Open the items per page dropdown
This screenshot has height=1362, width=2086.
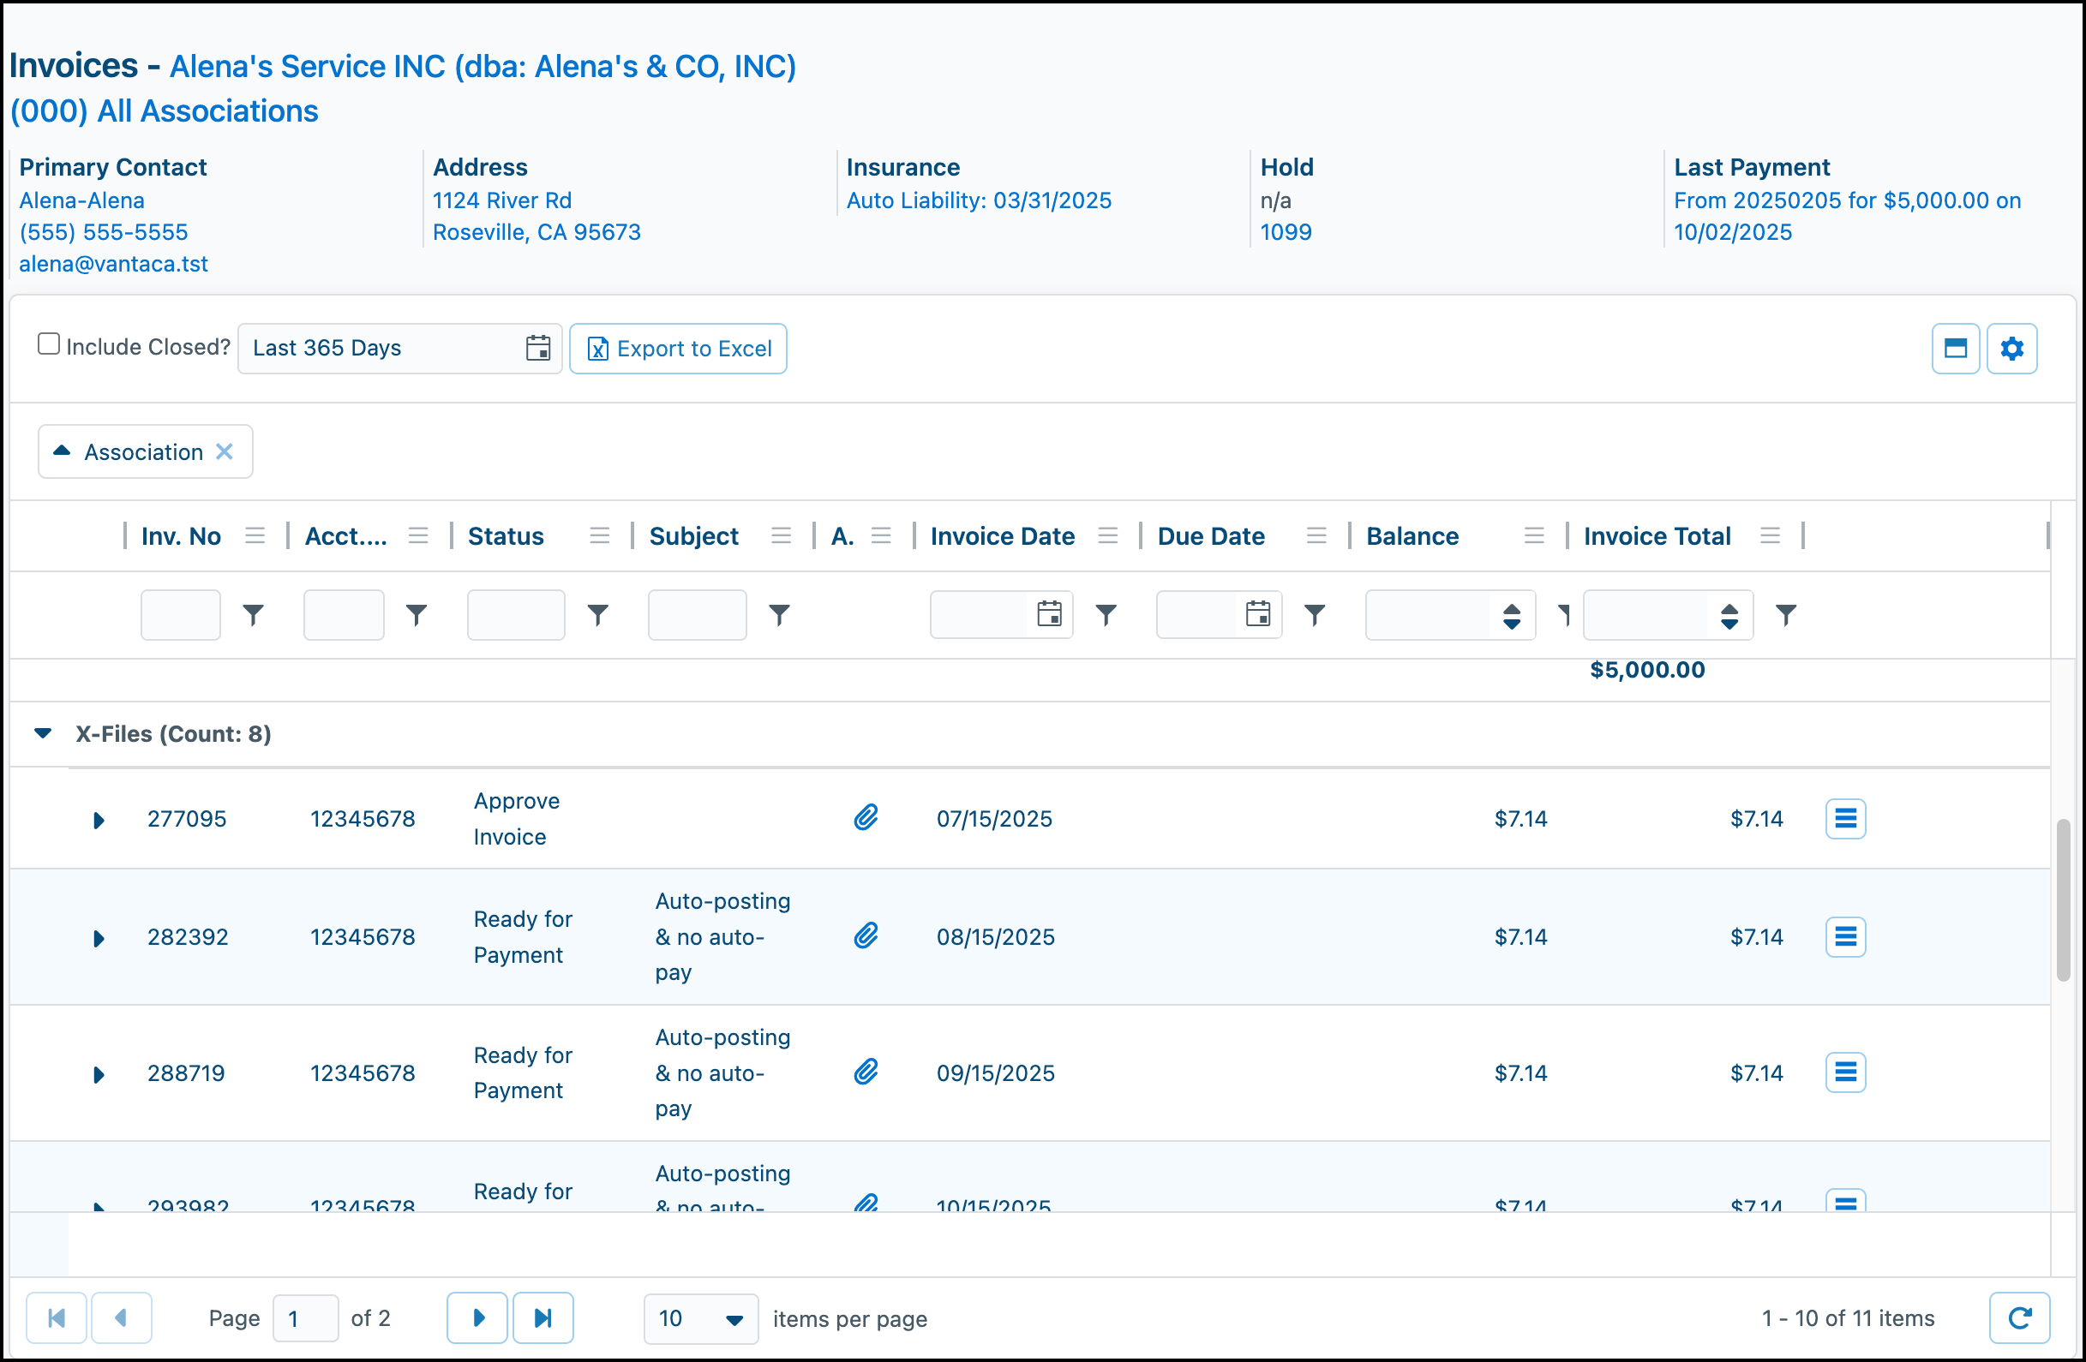pos(701,1318)
